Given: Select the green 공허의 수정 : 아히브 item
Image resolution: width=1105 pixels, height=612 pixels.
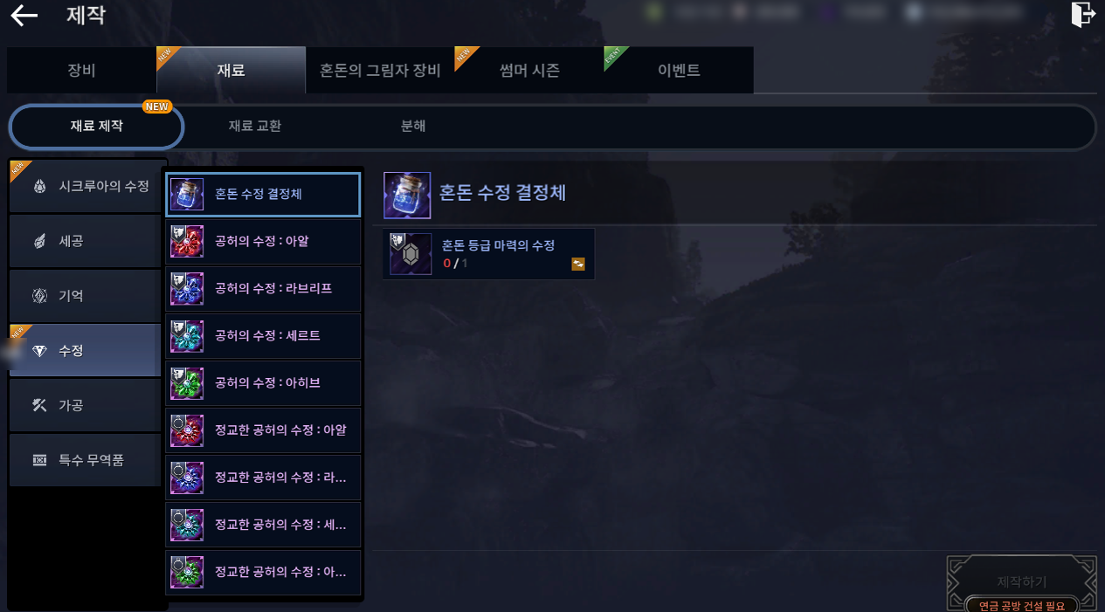Looking at the screenshot, I should click(x=263, y=383).
